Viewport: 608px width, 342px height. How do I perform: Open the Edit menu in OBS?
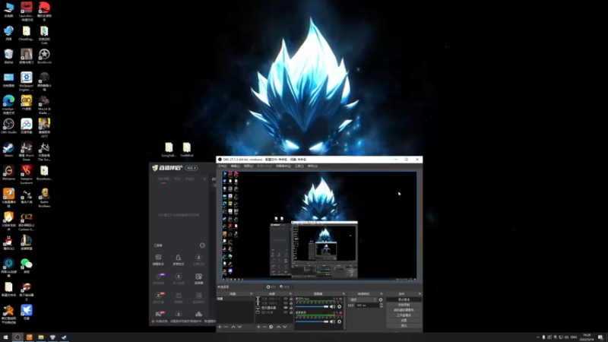click(x=235, y=166)
